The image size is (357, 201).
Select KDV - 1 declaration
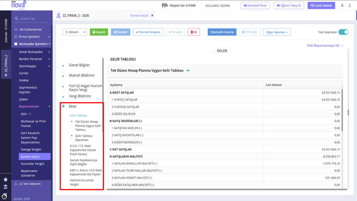tap(26, 114)
